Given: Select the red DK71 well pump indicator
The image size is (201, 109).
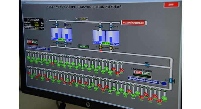Looking at the screenshot, I should click(x=117, y=73).
